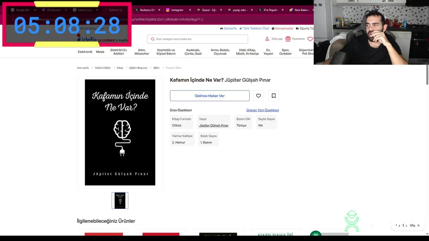This screenshot has width=429, height=241.
Task: Open the Gamerfix link
Action: coord(228,28)
